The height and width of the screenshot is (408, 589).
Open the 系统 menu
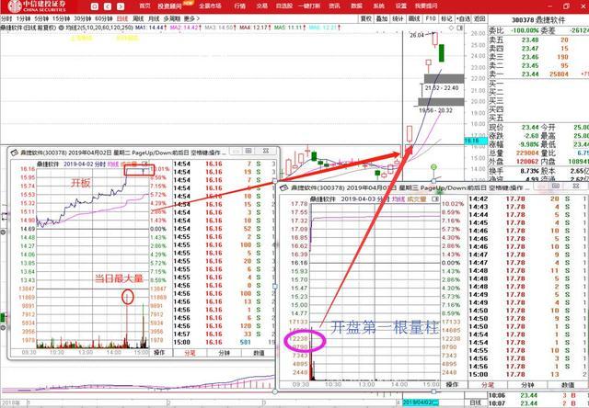(x=378, y=6)
